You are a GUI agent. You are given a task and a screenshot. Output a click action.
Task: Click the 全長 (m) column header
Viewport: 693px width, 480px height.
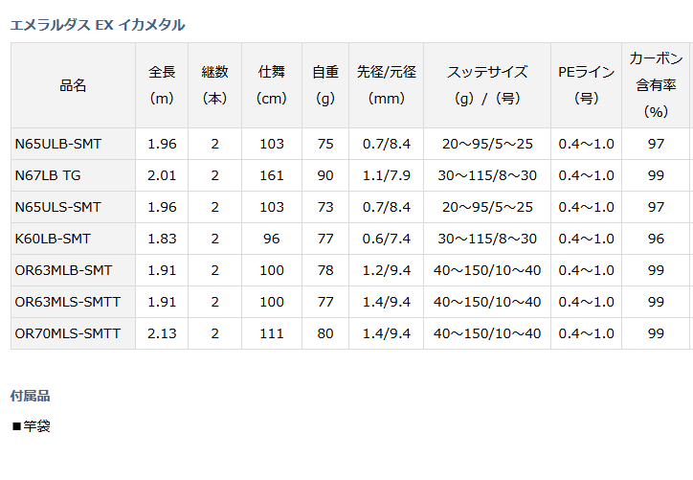[x=162, y=85]
